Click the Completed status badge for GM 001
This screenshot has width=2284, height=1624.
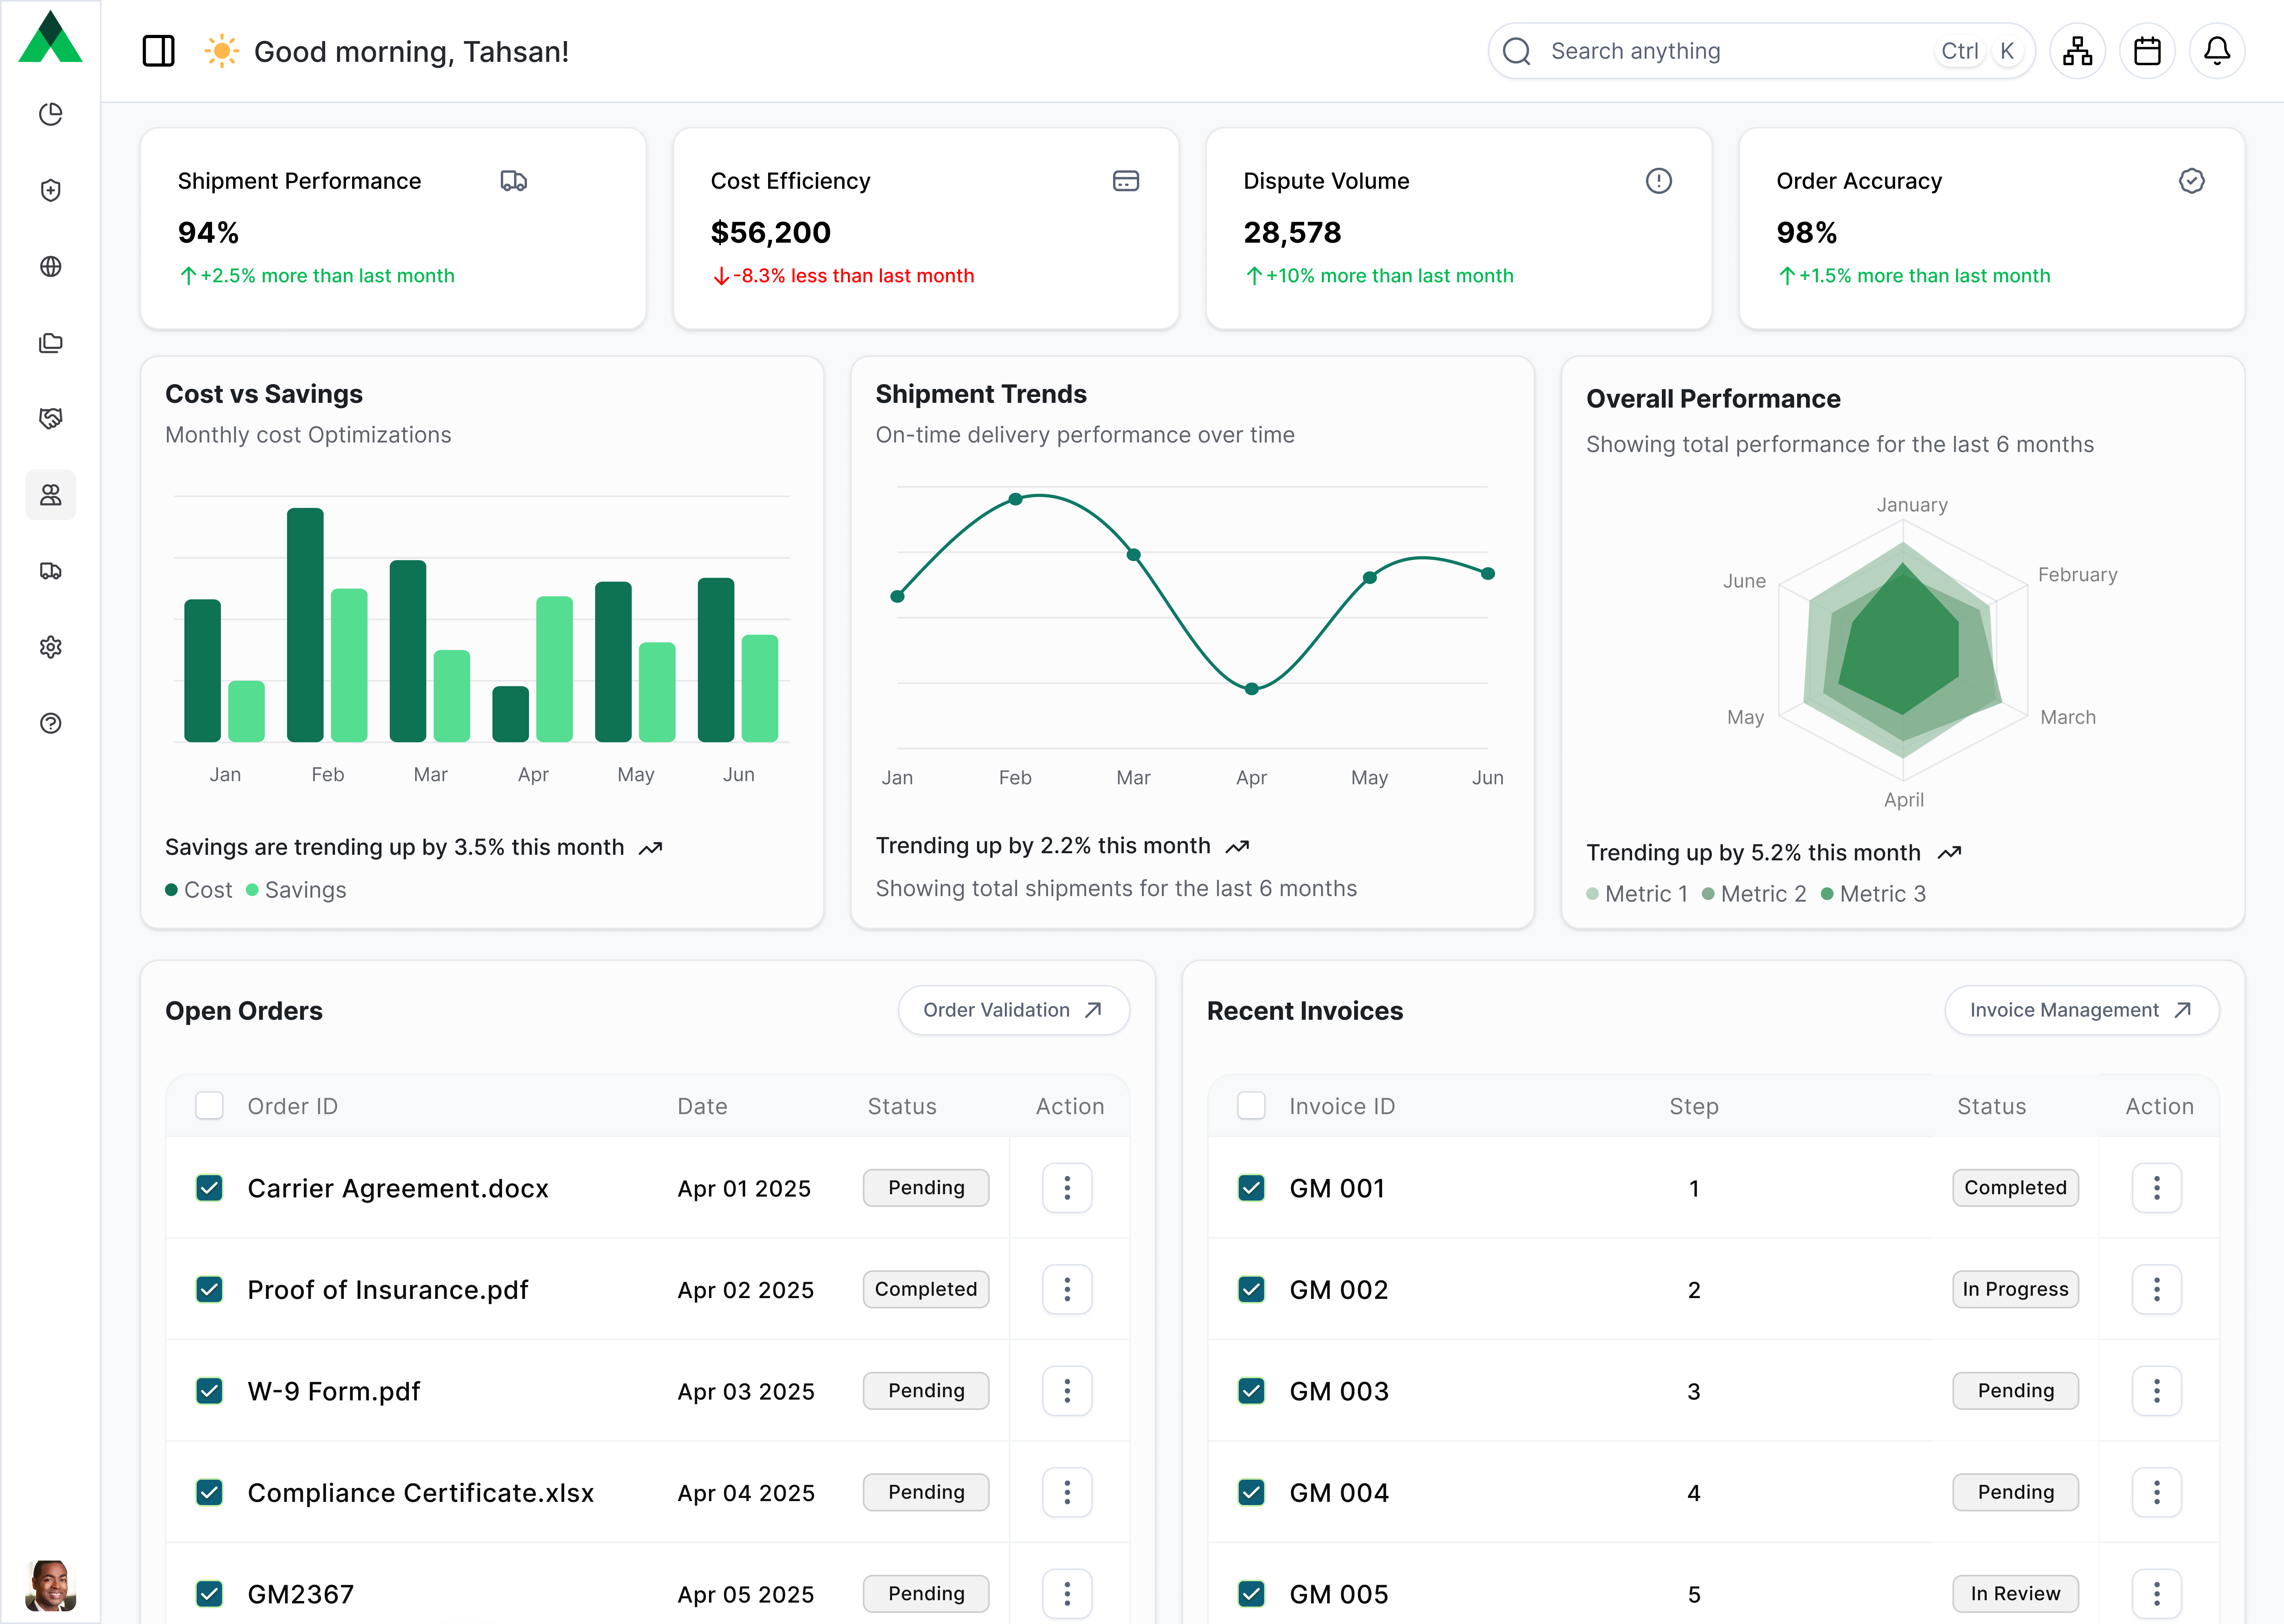[2015, 1188]
